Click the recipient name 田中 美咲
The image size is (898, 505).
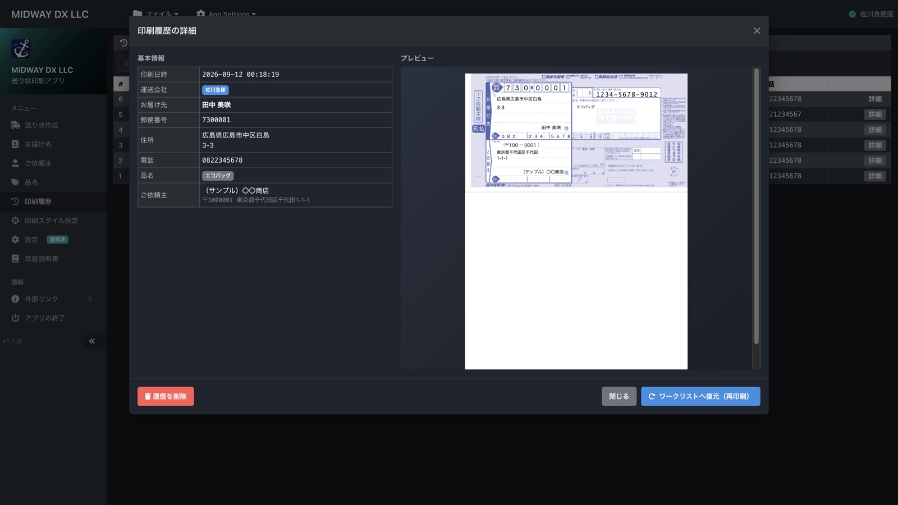point(216,105)
